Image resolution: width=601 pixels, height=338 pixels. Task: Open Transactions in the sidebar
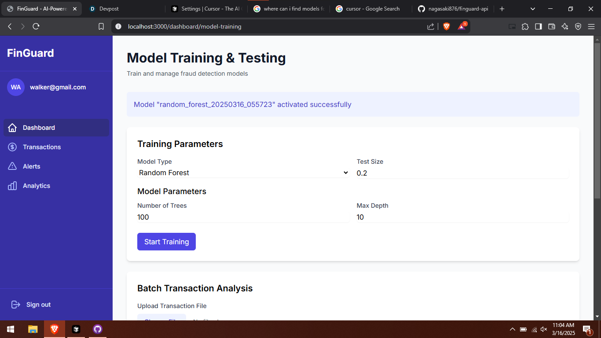pyautogui.click(x=56, y=147)
